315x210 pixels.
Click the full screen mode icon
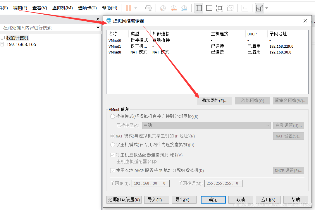pyautogui.click(x=220, y=8)
